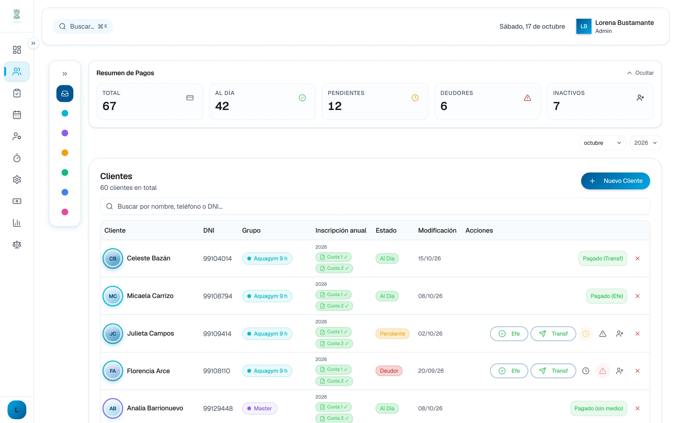
Task: Open the calendar icon in sidebar
Action: (17, 115)
